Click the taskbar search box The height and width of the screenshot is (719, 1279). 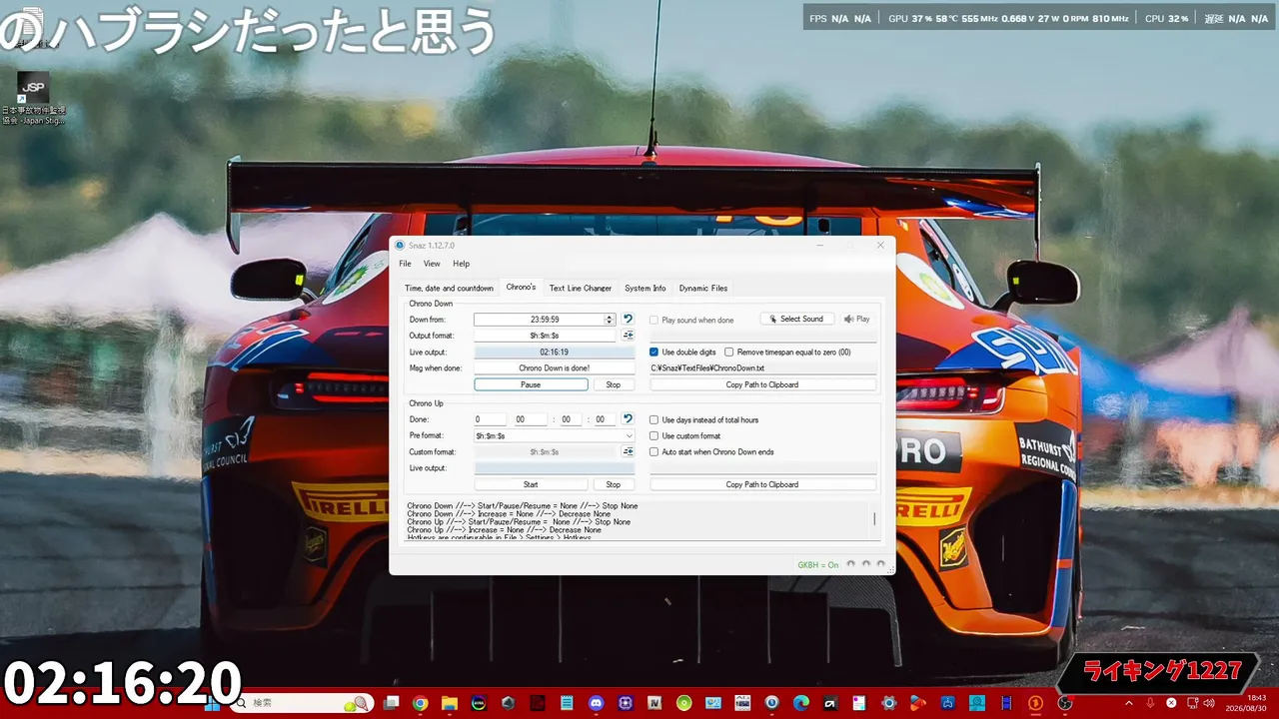[302, 703]
